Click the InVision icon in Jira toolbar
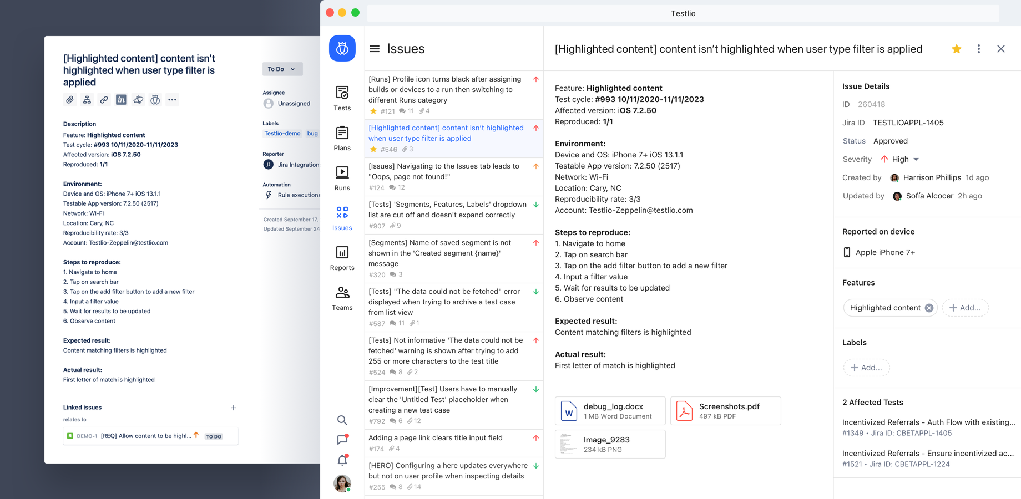 [x=121, y=100]
